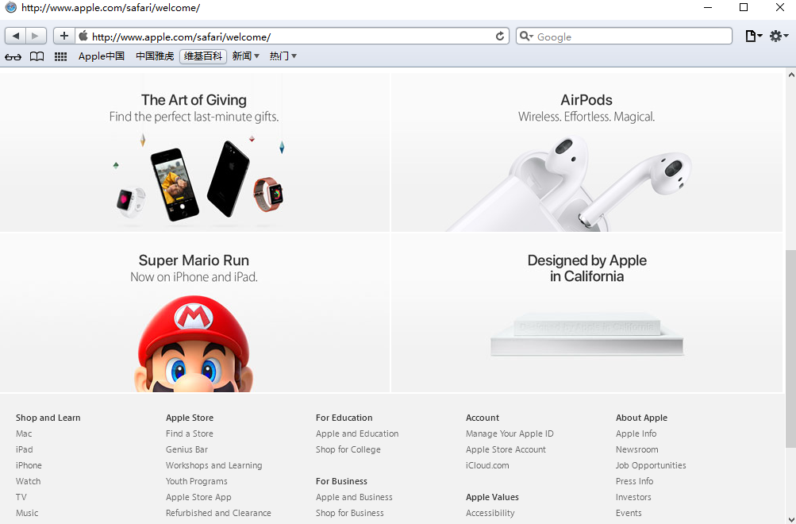Click Find a Store link

[190, 433]
